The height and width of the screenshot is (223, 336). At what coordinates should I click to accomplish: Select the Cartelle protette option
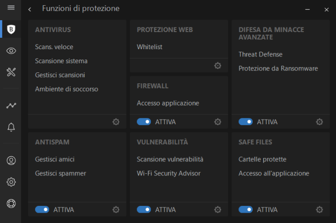[x=262, y=159]
